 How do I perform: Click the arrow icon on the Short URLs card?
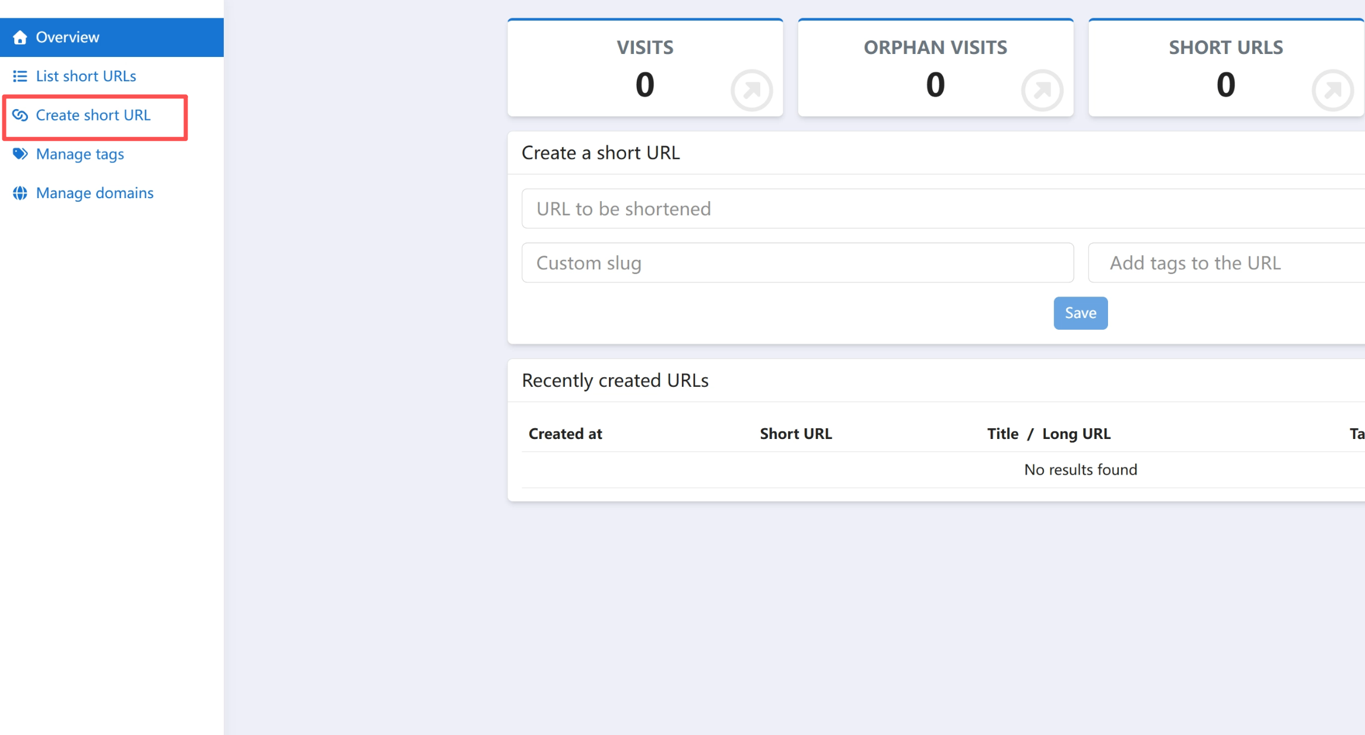tap(1332, 90)
